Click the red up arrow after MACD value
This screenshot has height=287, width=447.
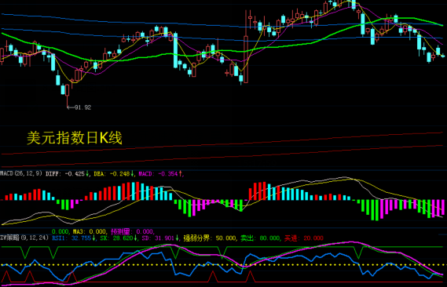[180, 173]
